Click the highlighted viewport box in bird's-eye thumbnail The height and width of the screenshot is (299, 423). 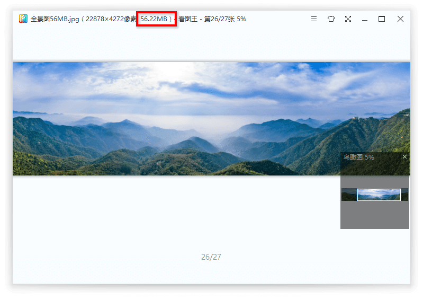click(379, 195)
